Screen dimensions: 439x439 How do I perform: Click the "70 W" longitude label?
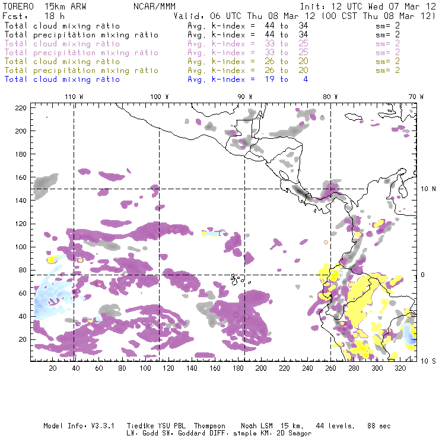click(x=416, y=97)
